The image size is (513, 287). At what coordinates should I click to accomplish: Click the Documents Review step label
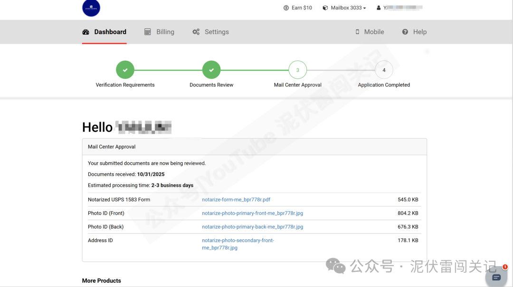(211, 85)
